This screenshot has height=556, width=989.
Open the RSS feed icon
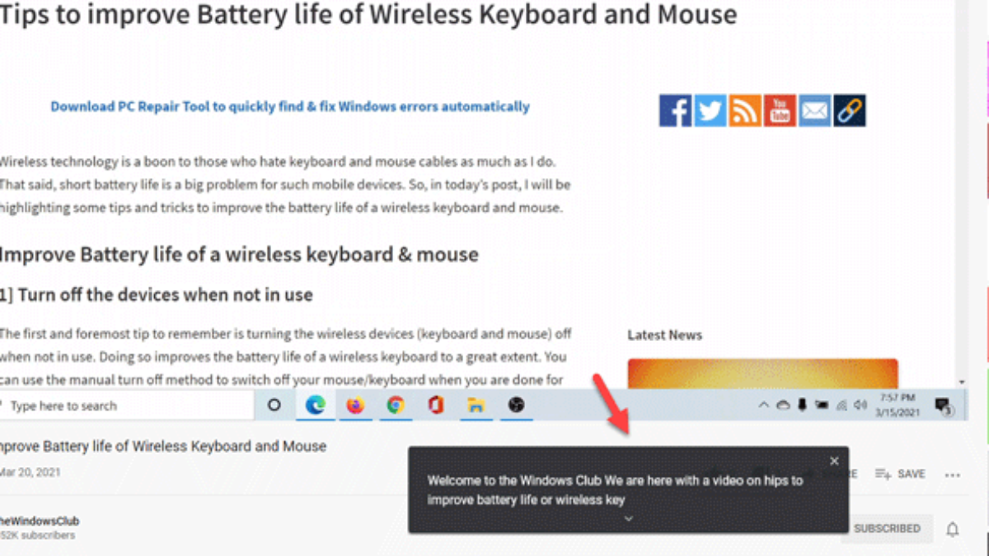point(745,111)
